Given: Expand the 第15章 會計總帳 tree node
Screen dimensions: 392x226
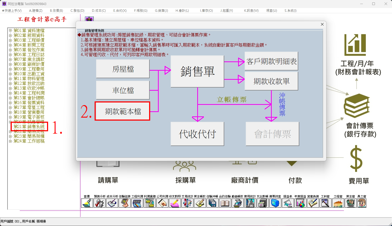Looking at the screenshot, I should pos(10,98).
